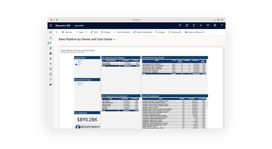
Task: Click the New dashboard command
Action: [x=79, y=32]
